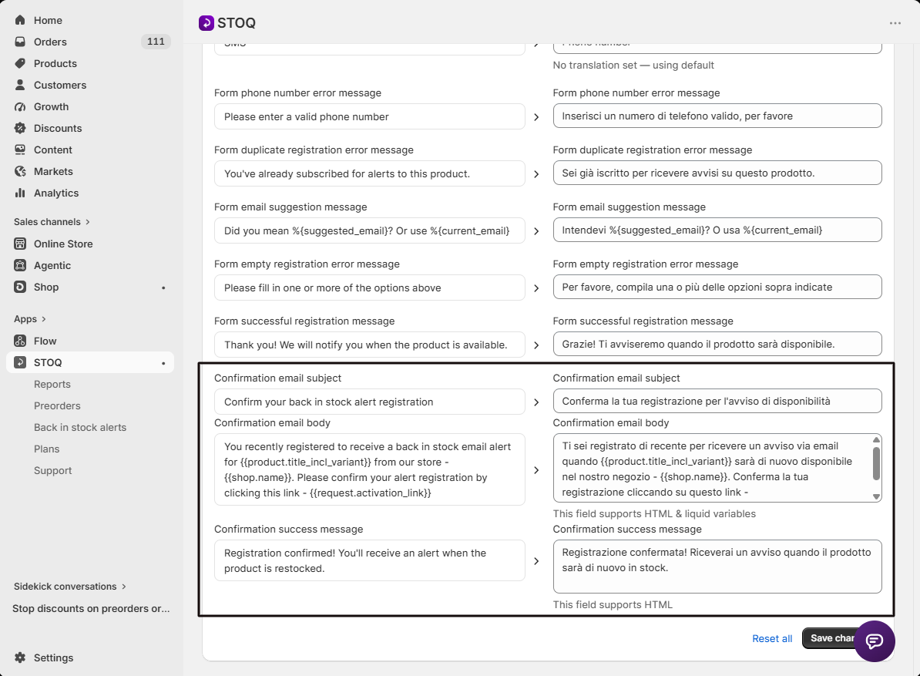Click arrow beside confirmation success message
This screenshot has height=676, width=920.
[x=536, y=561]
